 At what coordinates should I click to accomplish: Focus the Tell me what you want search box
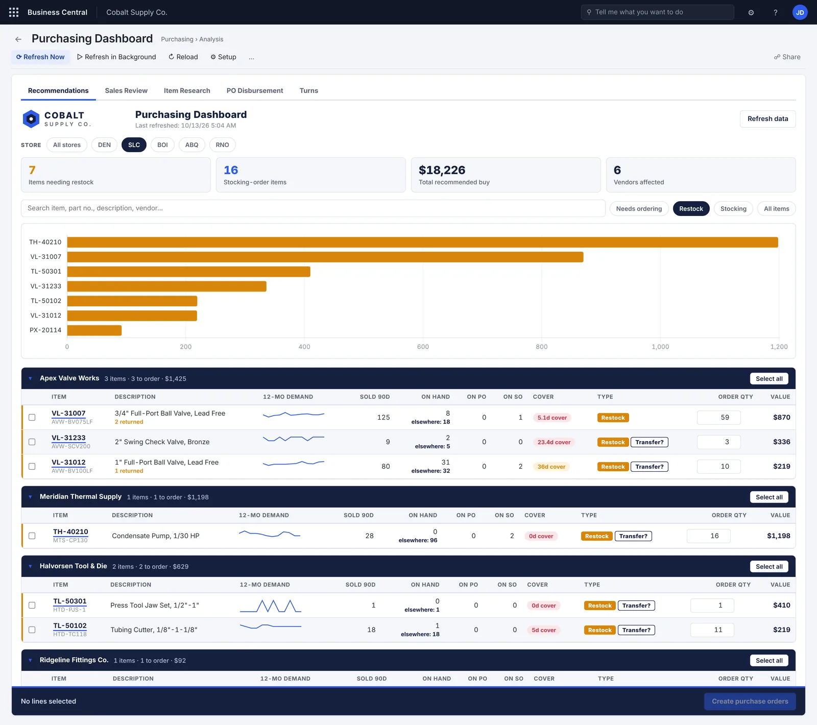[657, 12]
